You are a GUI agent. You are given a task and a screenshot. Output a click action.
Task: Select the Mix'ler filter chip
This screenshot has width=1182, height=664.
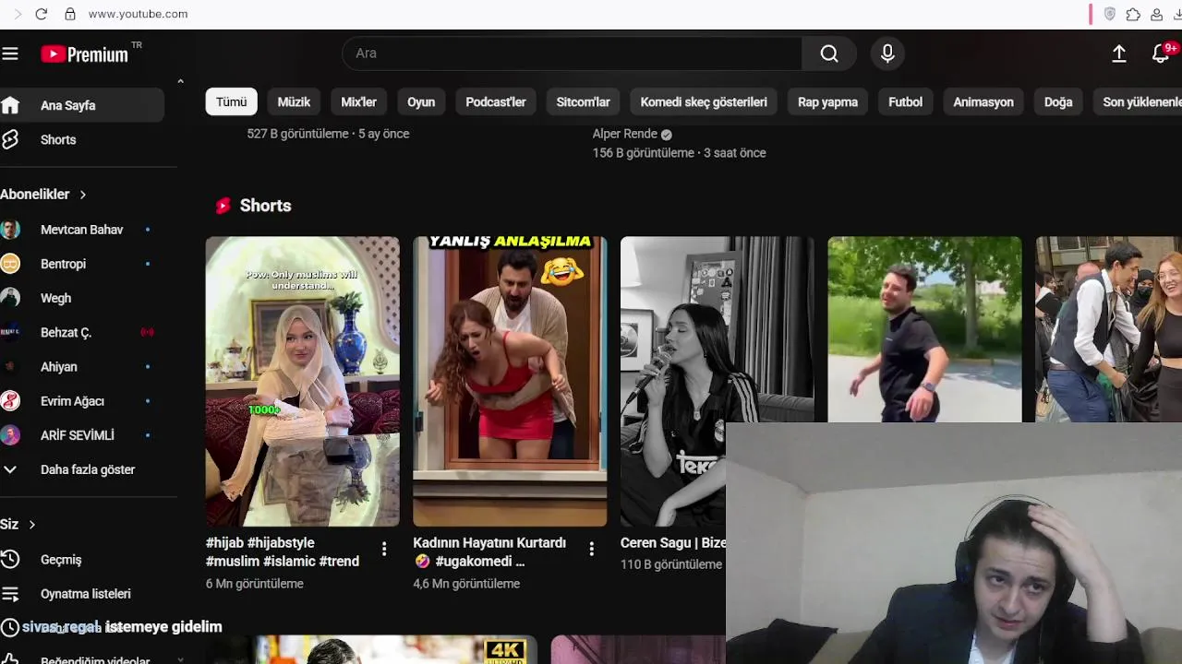pyautogui.click(x=358, y=102)
